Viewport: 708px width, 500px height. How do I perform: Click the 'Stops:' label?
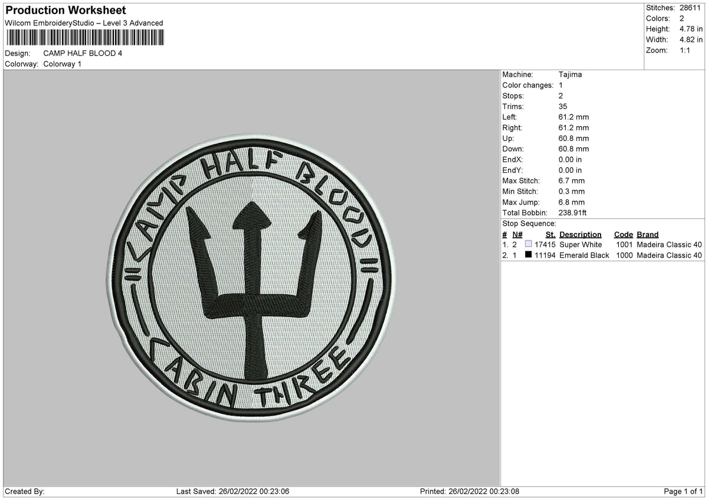coord(513,96)
